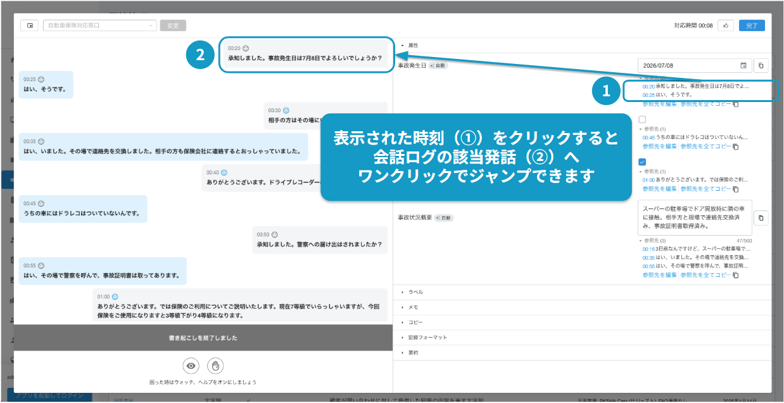
Task: Copy the 事故状況概要 text with its copy icon
Action: 761,217
